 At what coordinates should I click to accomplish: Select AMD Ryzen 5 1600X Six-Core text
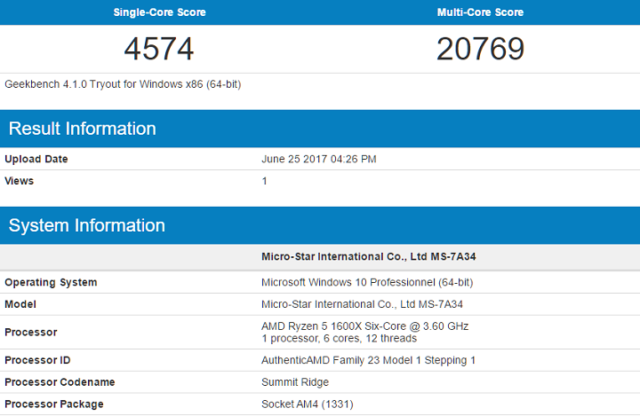tap(365, 326)
